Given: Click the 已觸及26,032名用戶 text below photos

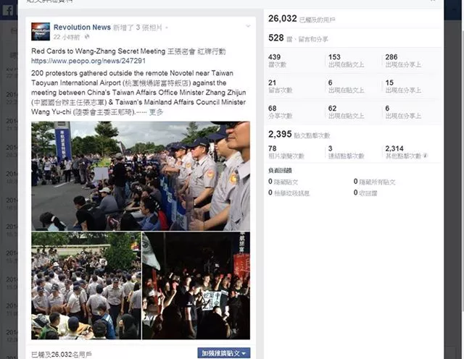Looking at the screenshot, I should (x=61, y=355).
